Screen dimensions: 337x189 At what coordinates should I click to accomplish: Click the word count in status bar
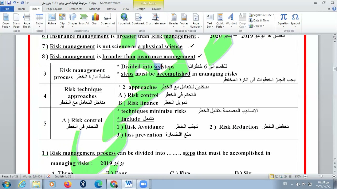click(x=32, y=176)
